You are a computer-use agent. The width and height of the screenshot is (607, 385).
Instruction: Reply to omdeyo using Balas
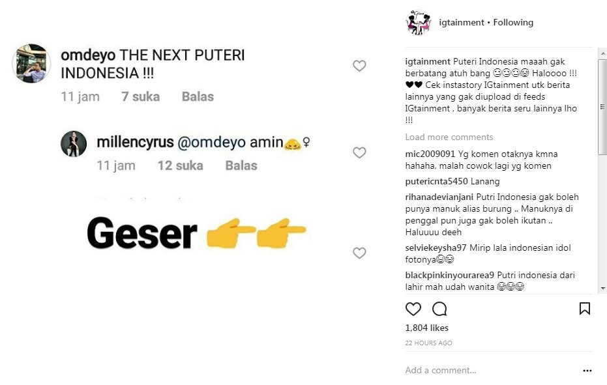pos(197,96)
